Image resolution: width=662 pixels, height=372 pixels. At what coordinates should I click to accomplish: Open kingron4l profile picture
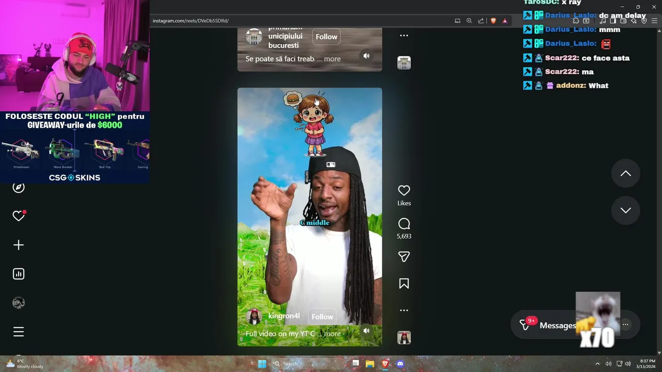tap(254, 317)
